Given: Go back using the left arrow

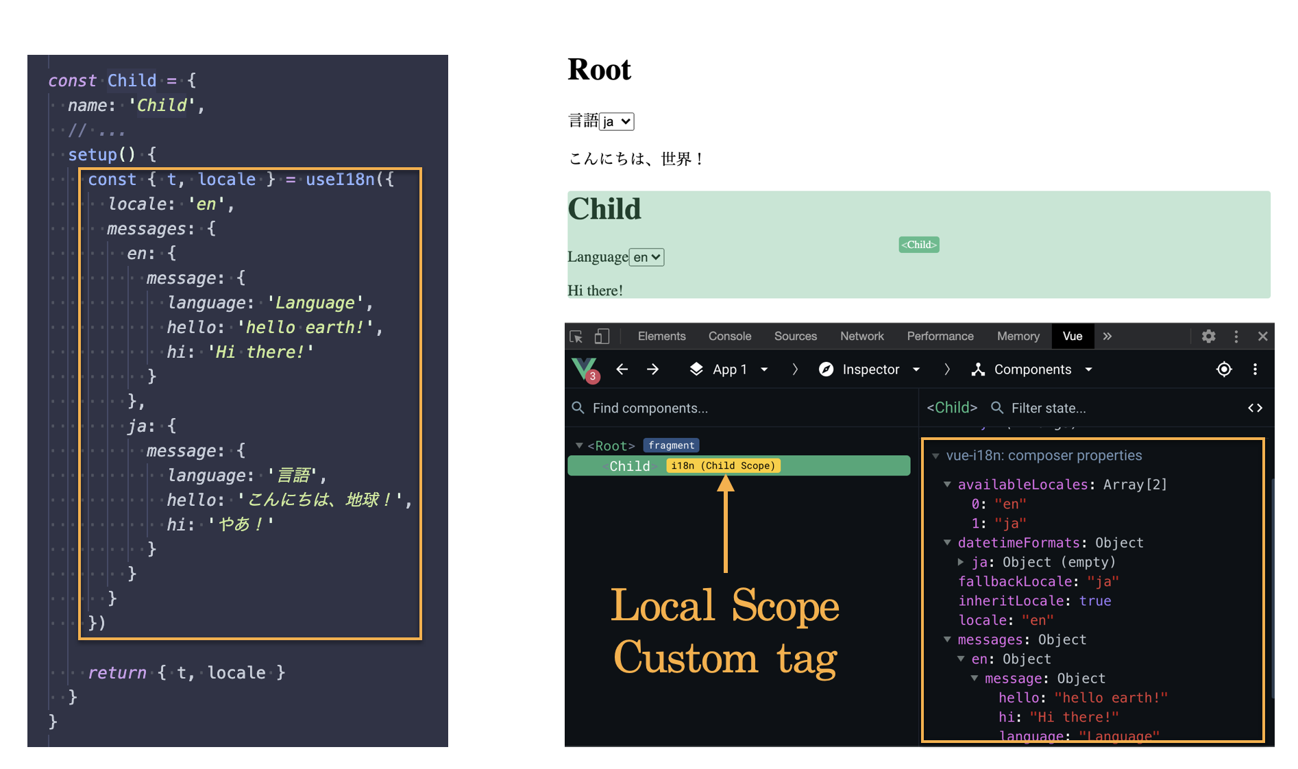Looking at the screenshot, I should pos(622,369).
